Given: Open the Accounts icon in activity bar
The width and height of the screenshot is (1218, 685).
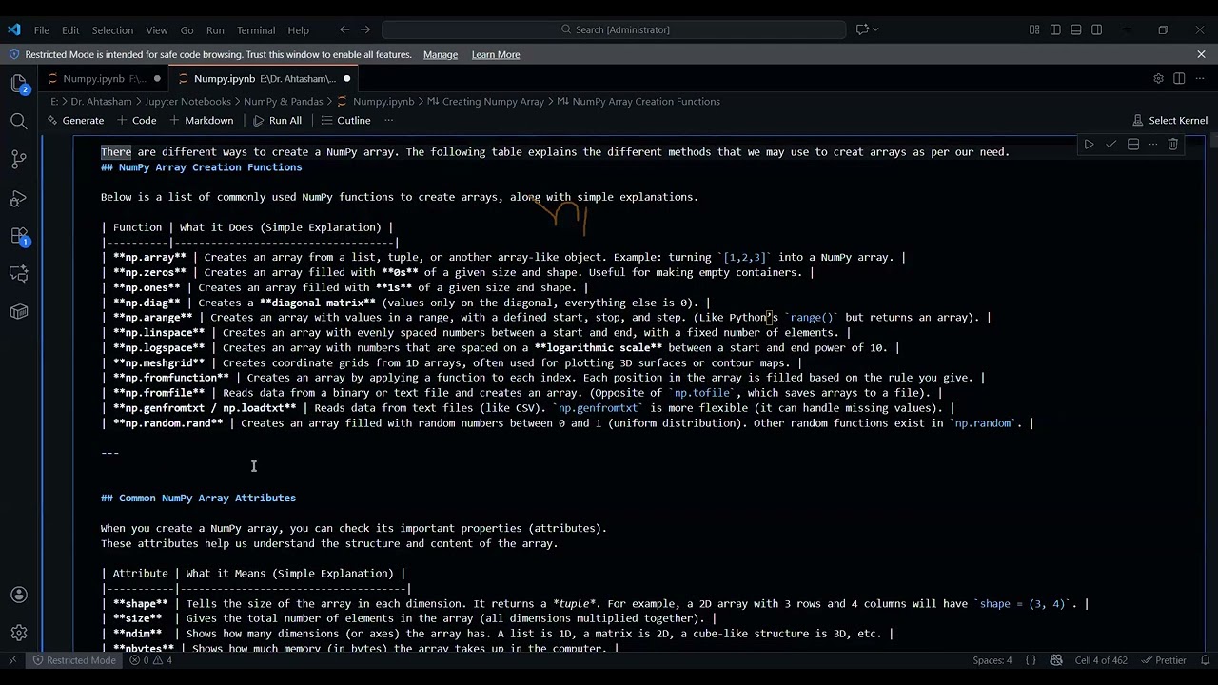Looking at the screenshot, I should tap(19, 595).
